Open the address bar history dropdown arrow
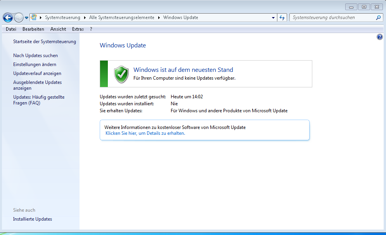The height and width of the screenshot is (235, 386). [x=273, y=18]
